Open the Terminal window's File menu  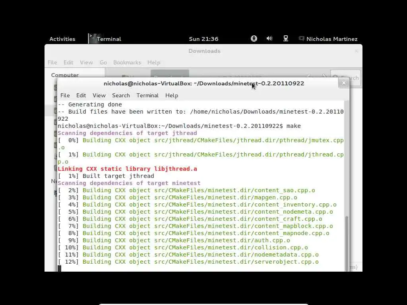(65, 95)
